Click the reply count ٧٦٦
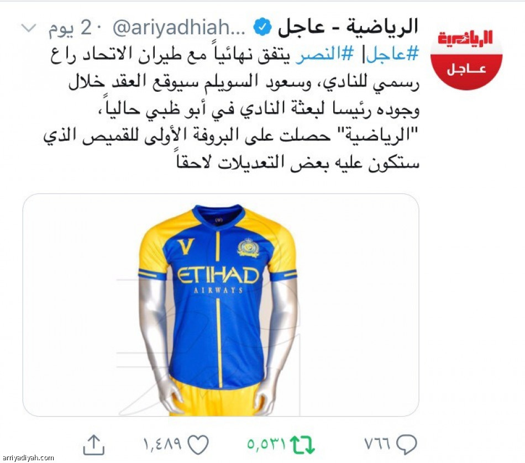Image resolution: width=525 pixels, height=463 pixels. (377, 445)
